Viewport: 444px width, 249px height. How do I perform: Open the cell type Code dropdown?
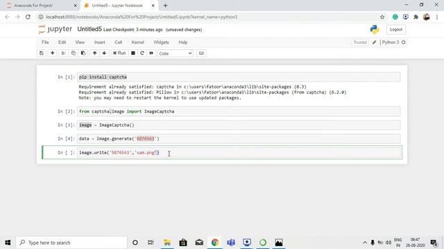pos(176,53)
